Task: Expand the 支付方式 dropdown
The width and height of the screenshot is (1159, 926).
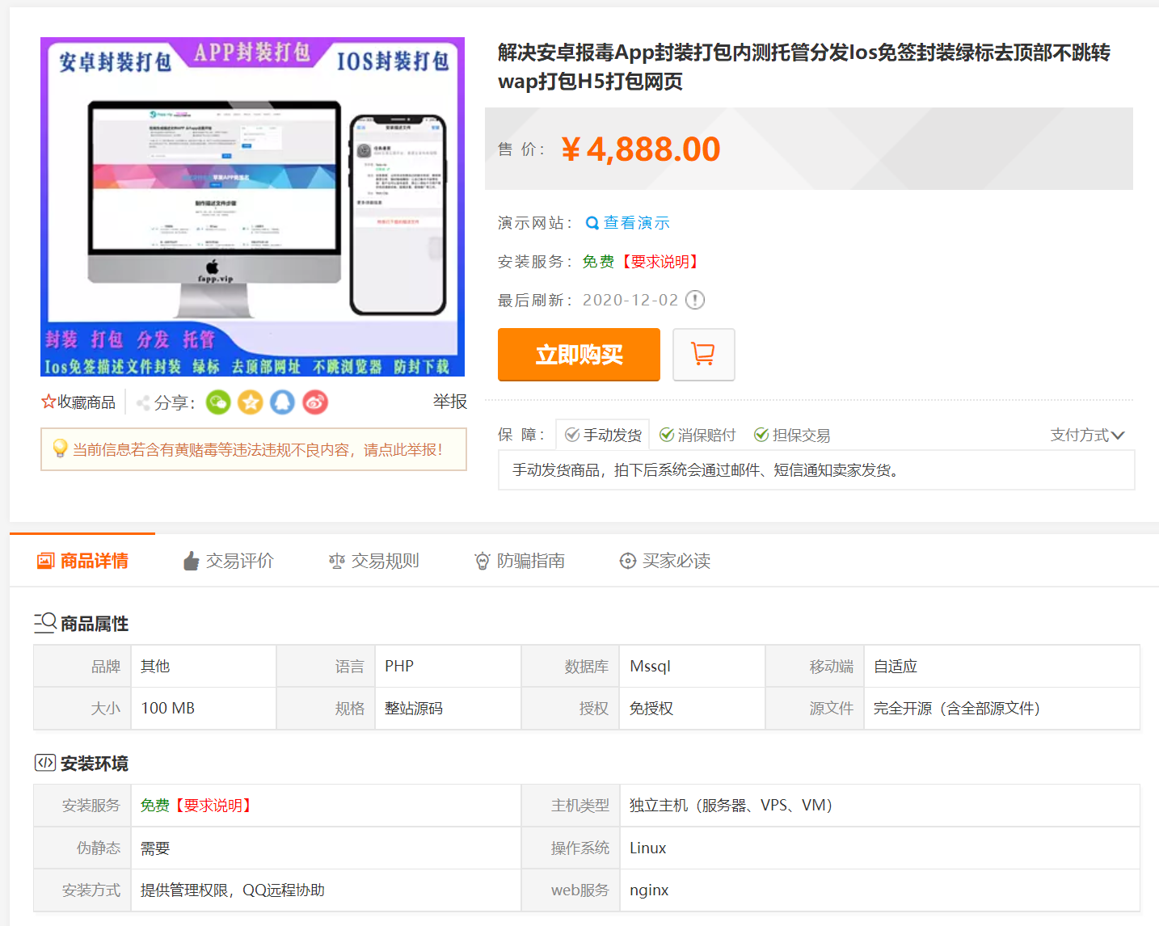Action: [x=1087, y=434]
